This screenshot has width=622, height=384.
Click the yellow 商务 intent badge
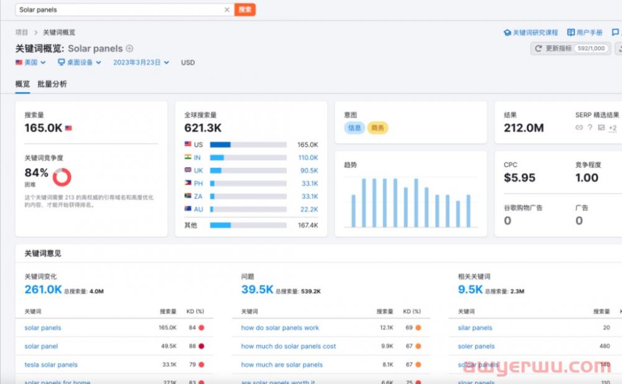[378, 127]
